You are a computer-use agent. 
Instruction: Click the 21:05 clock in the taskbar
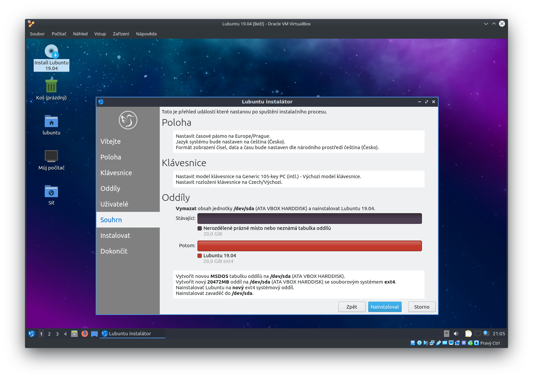click(x=499, y=334)
